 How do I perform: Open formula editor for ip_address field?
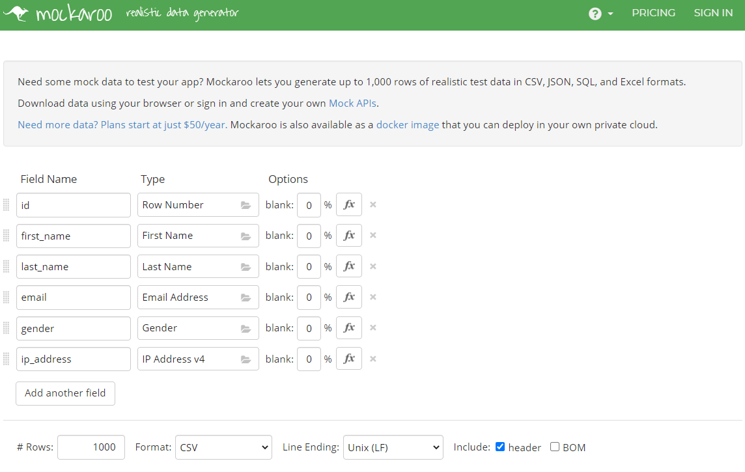(x=349, y=359)
